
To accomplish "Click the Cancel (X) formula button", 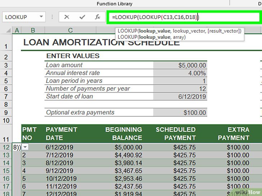I will point(67,17).
